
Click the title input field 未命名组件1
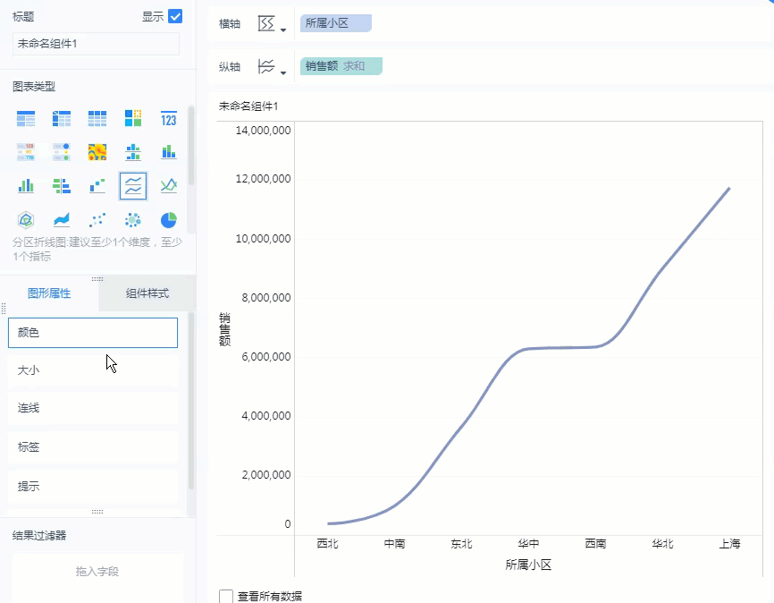96,44
